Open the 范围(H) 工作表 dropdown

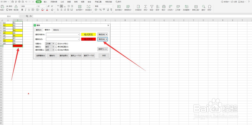point(50,43)
